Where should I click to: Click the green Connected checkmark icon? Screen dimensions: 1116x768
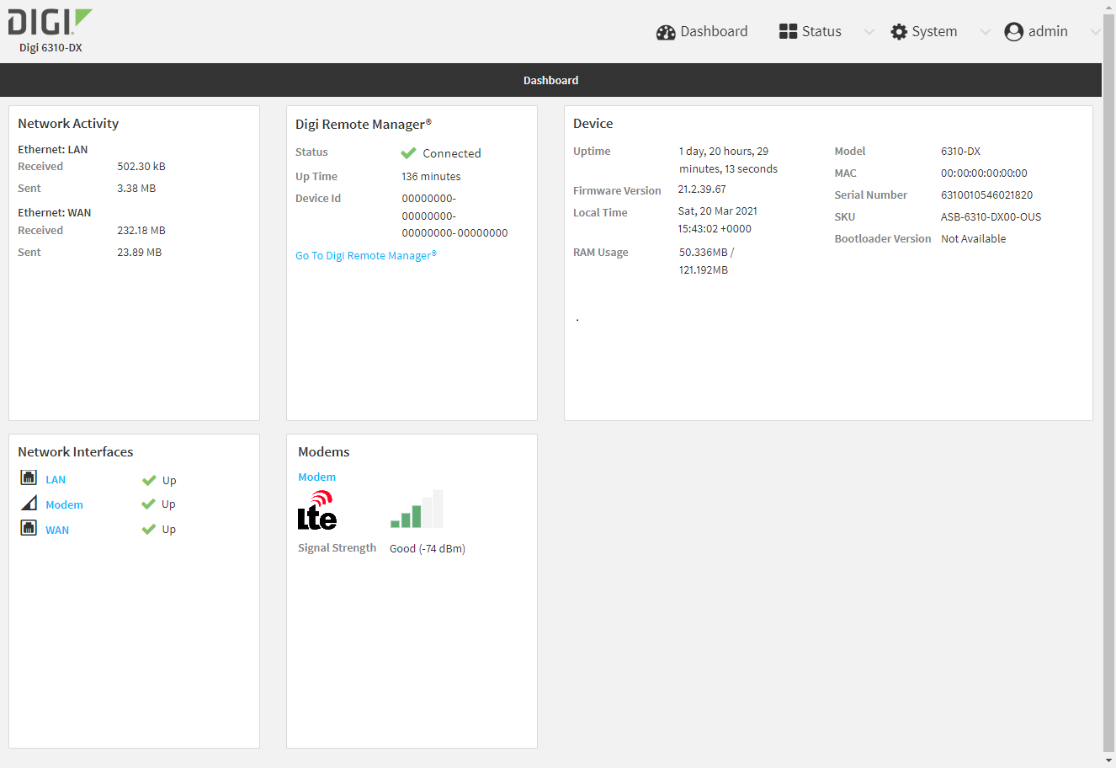click(408, 153)
